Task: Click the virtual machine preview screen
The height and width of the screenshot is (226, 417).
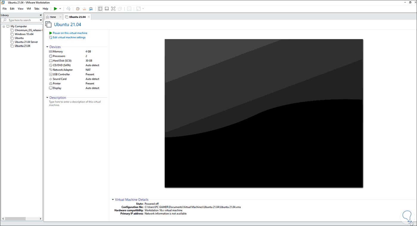Action: (264, 113)
